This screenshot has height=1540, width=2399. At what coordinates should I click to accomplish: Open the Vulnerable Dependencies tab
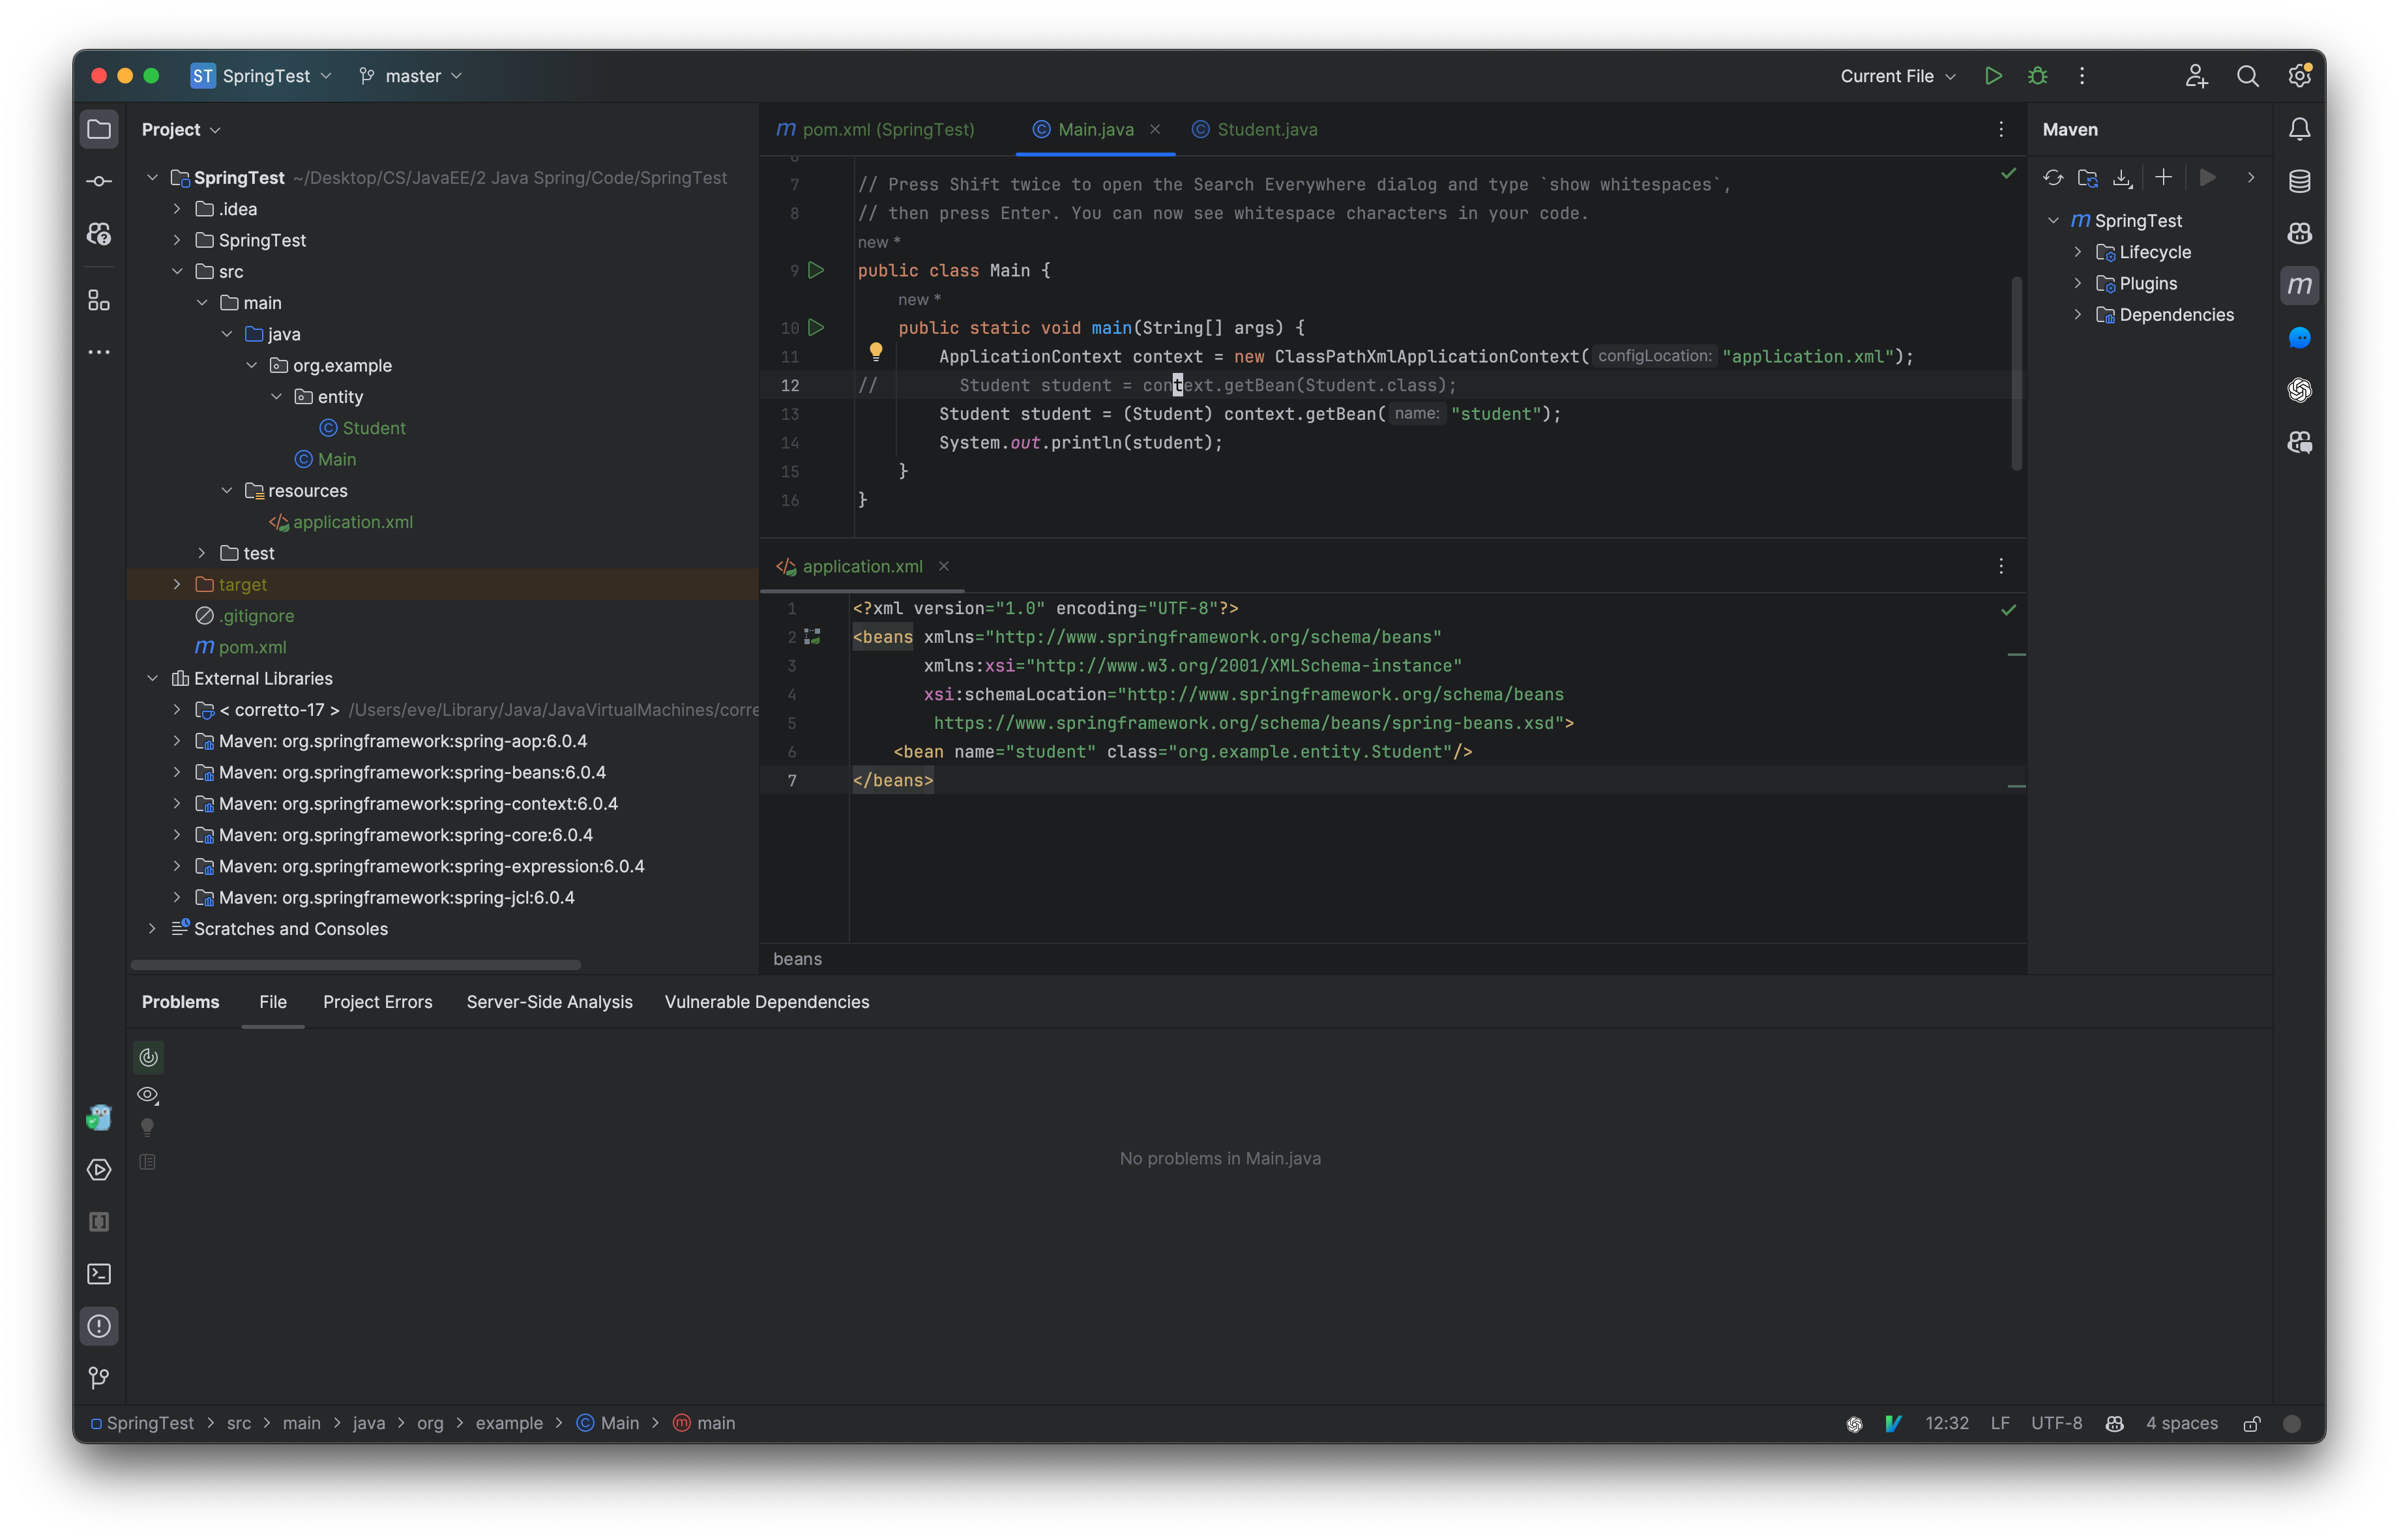click(x=767, y=1002)
